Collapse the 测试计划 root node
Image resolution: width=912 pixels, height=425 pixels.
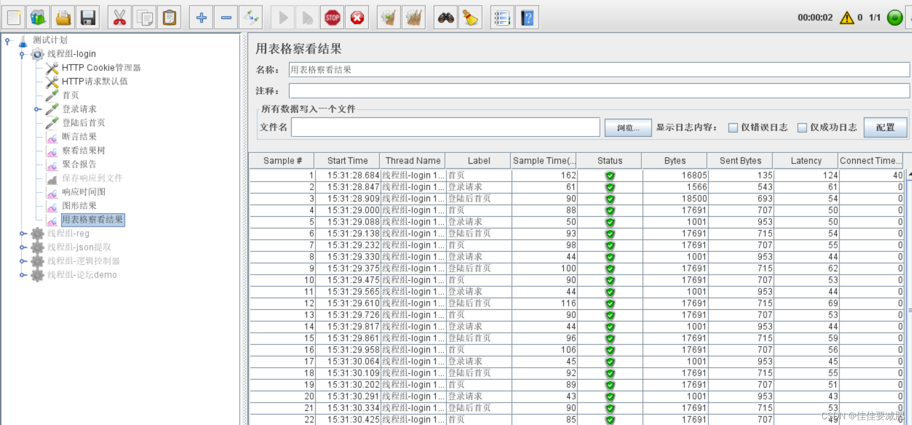pyautogui.click(x=7, y=41)
